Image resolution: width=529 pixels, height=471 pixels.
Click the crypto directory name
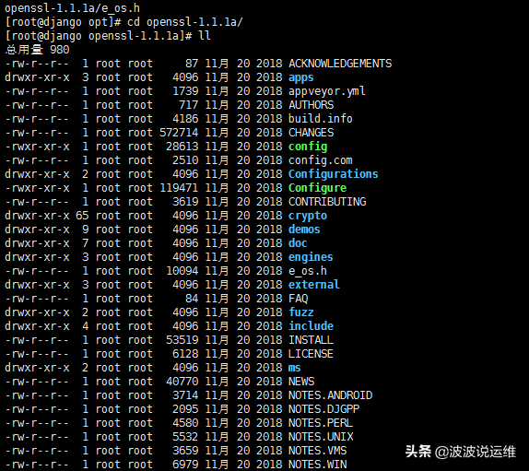pyautogui.click(x=308, y=216)
